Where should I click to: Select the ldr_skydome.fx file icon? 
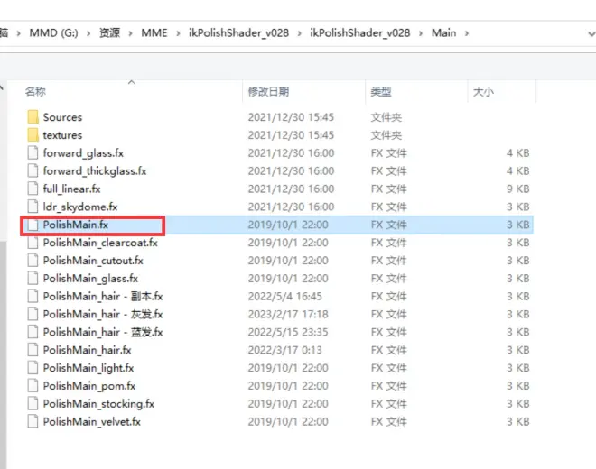(33, 207)
